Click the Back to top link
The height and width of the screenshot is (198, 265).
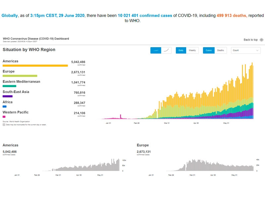point(250,40)
